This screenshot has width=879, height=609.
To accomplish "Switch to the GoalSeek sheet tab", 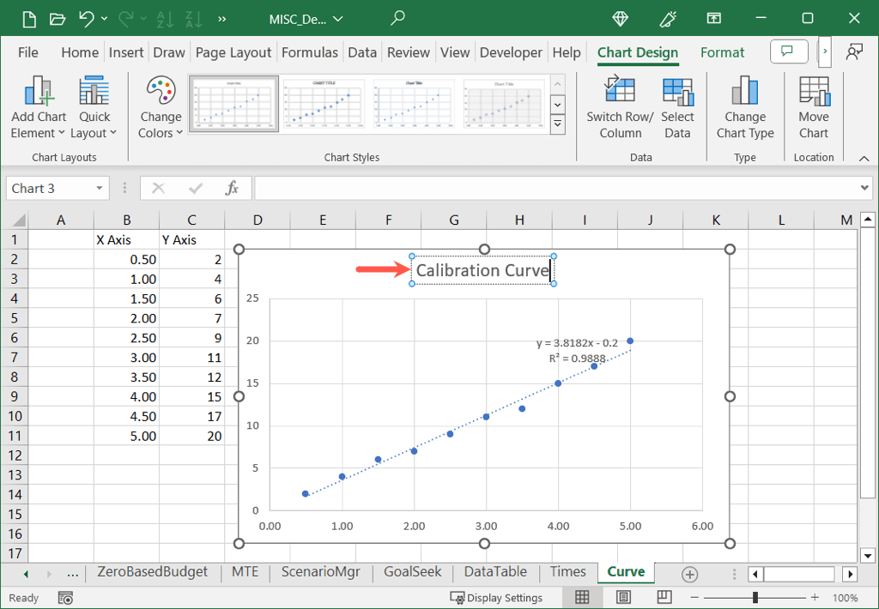I will (413, 572).
